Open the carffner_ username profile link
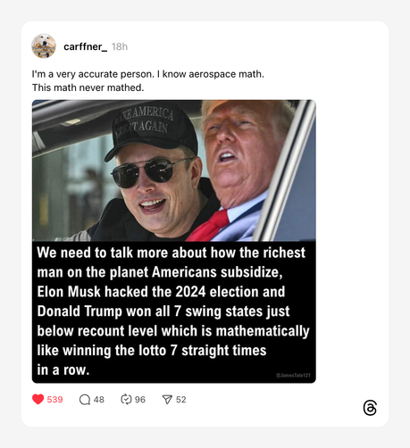 point(85,46)
